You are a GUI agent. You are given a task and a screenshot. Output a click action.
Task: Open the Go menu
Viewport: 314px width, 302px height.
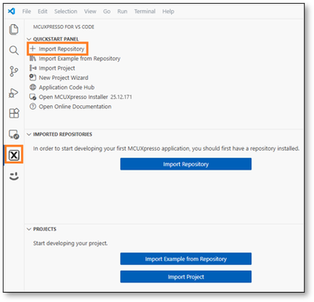[x=107, y=11]
